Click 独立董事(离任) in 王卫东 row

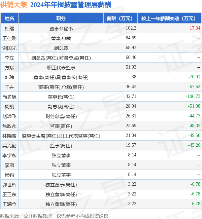click(61, 195)
